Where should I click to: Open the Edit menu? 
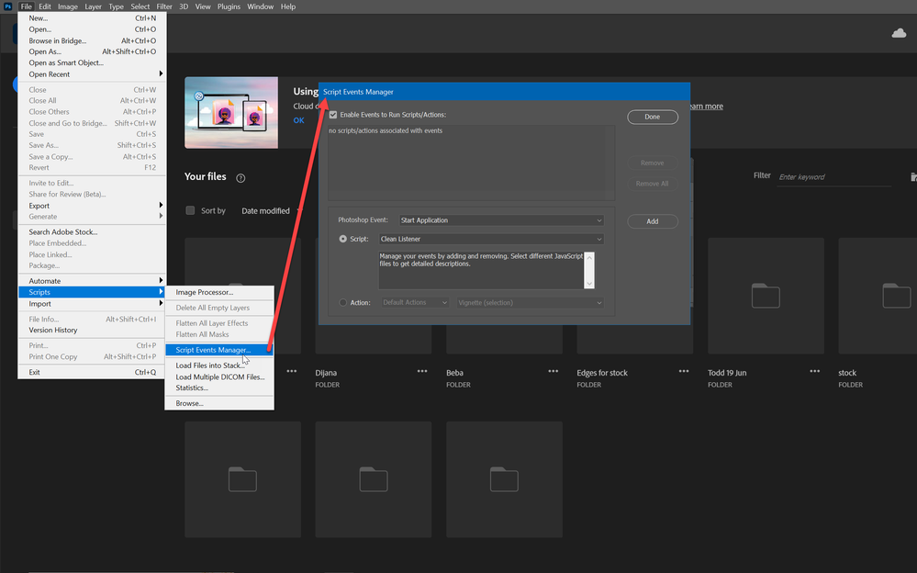coord(45,6)
